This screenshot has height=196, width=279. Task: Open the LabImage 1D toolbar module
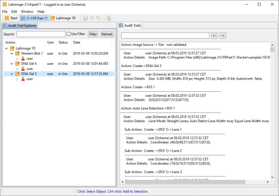[x=63, y=18]
